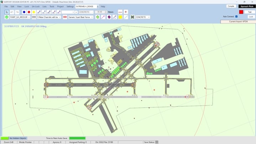Click the yellow square color swatch

point(120,17)
